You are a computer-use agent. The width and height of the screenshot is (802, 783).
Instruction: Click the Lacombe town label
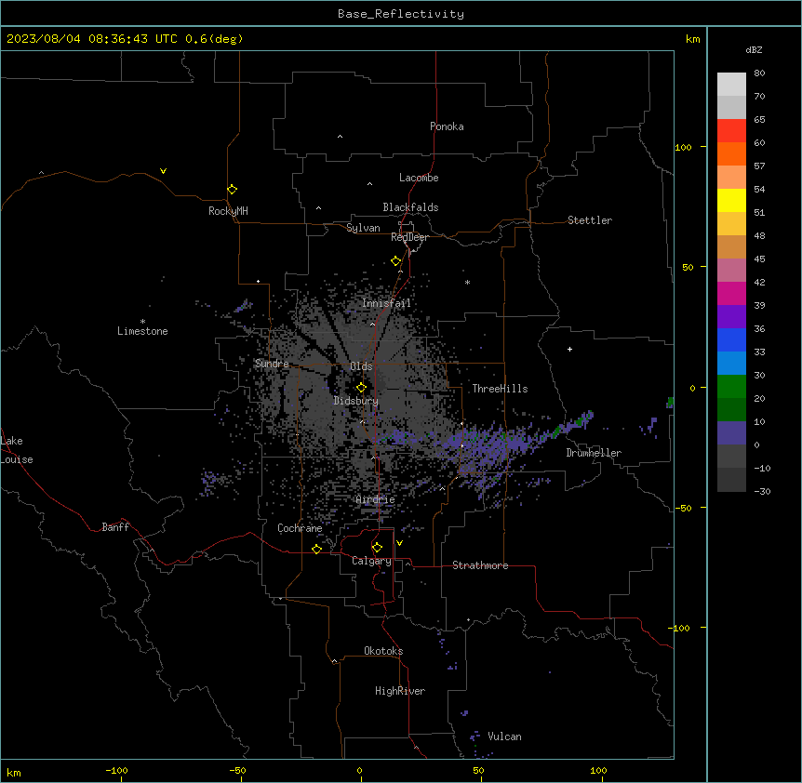coord(419,178)
